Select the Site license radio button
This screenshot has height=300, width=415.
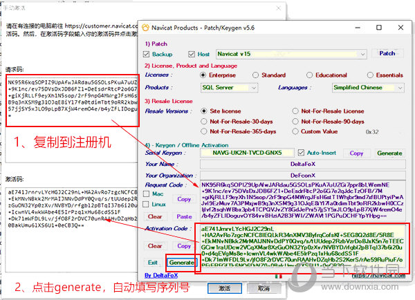click(x=204, y=111)
